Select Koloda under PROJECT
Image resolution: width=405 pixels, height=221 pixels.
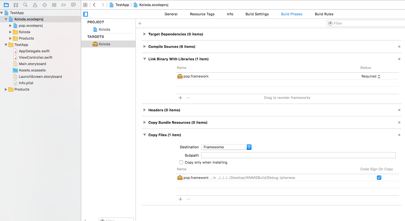click(104, 29)
